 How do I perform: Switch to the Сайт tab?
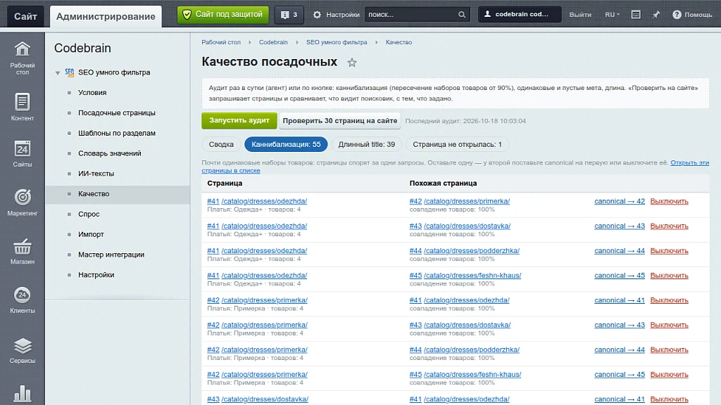point(25,17)
